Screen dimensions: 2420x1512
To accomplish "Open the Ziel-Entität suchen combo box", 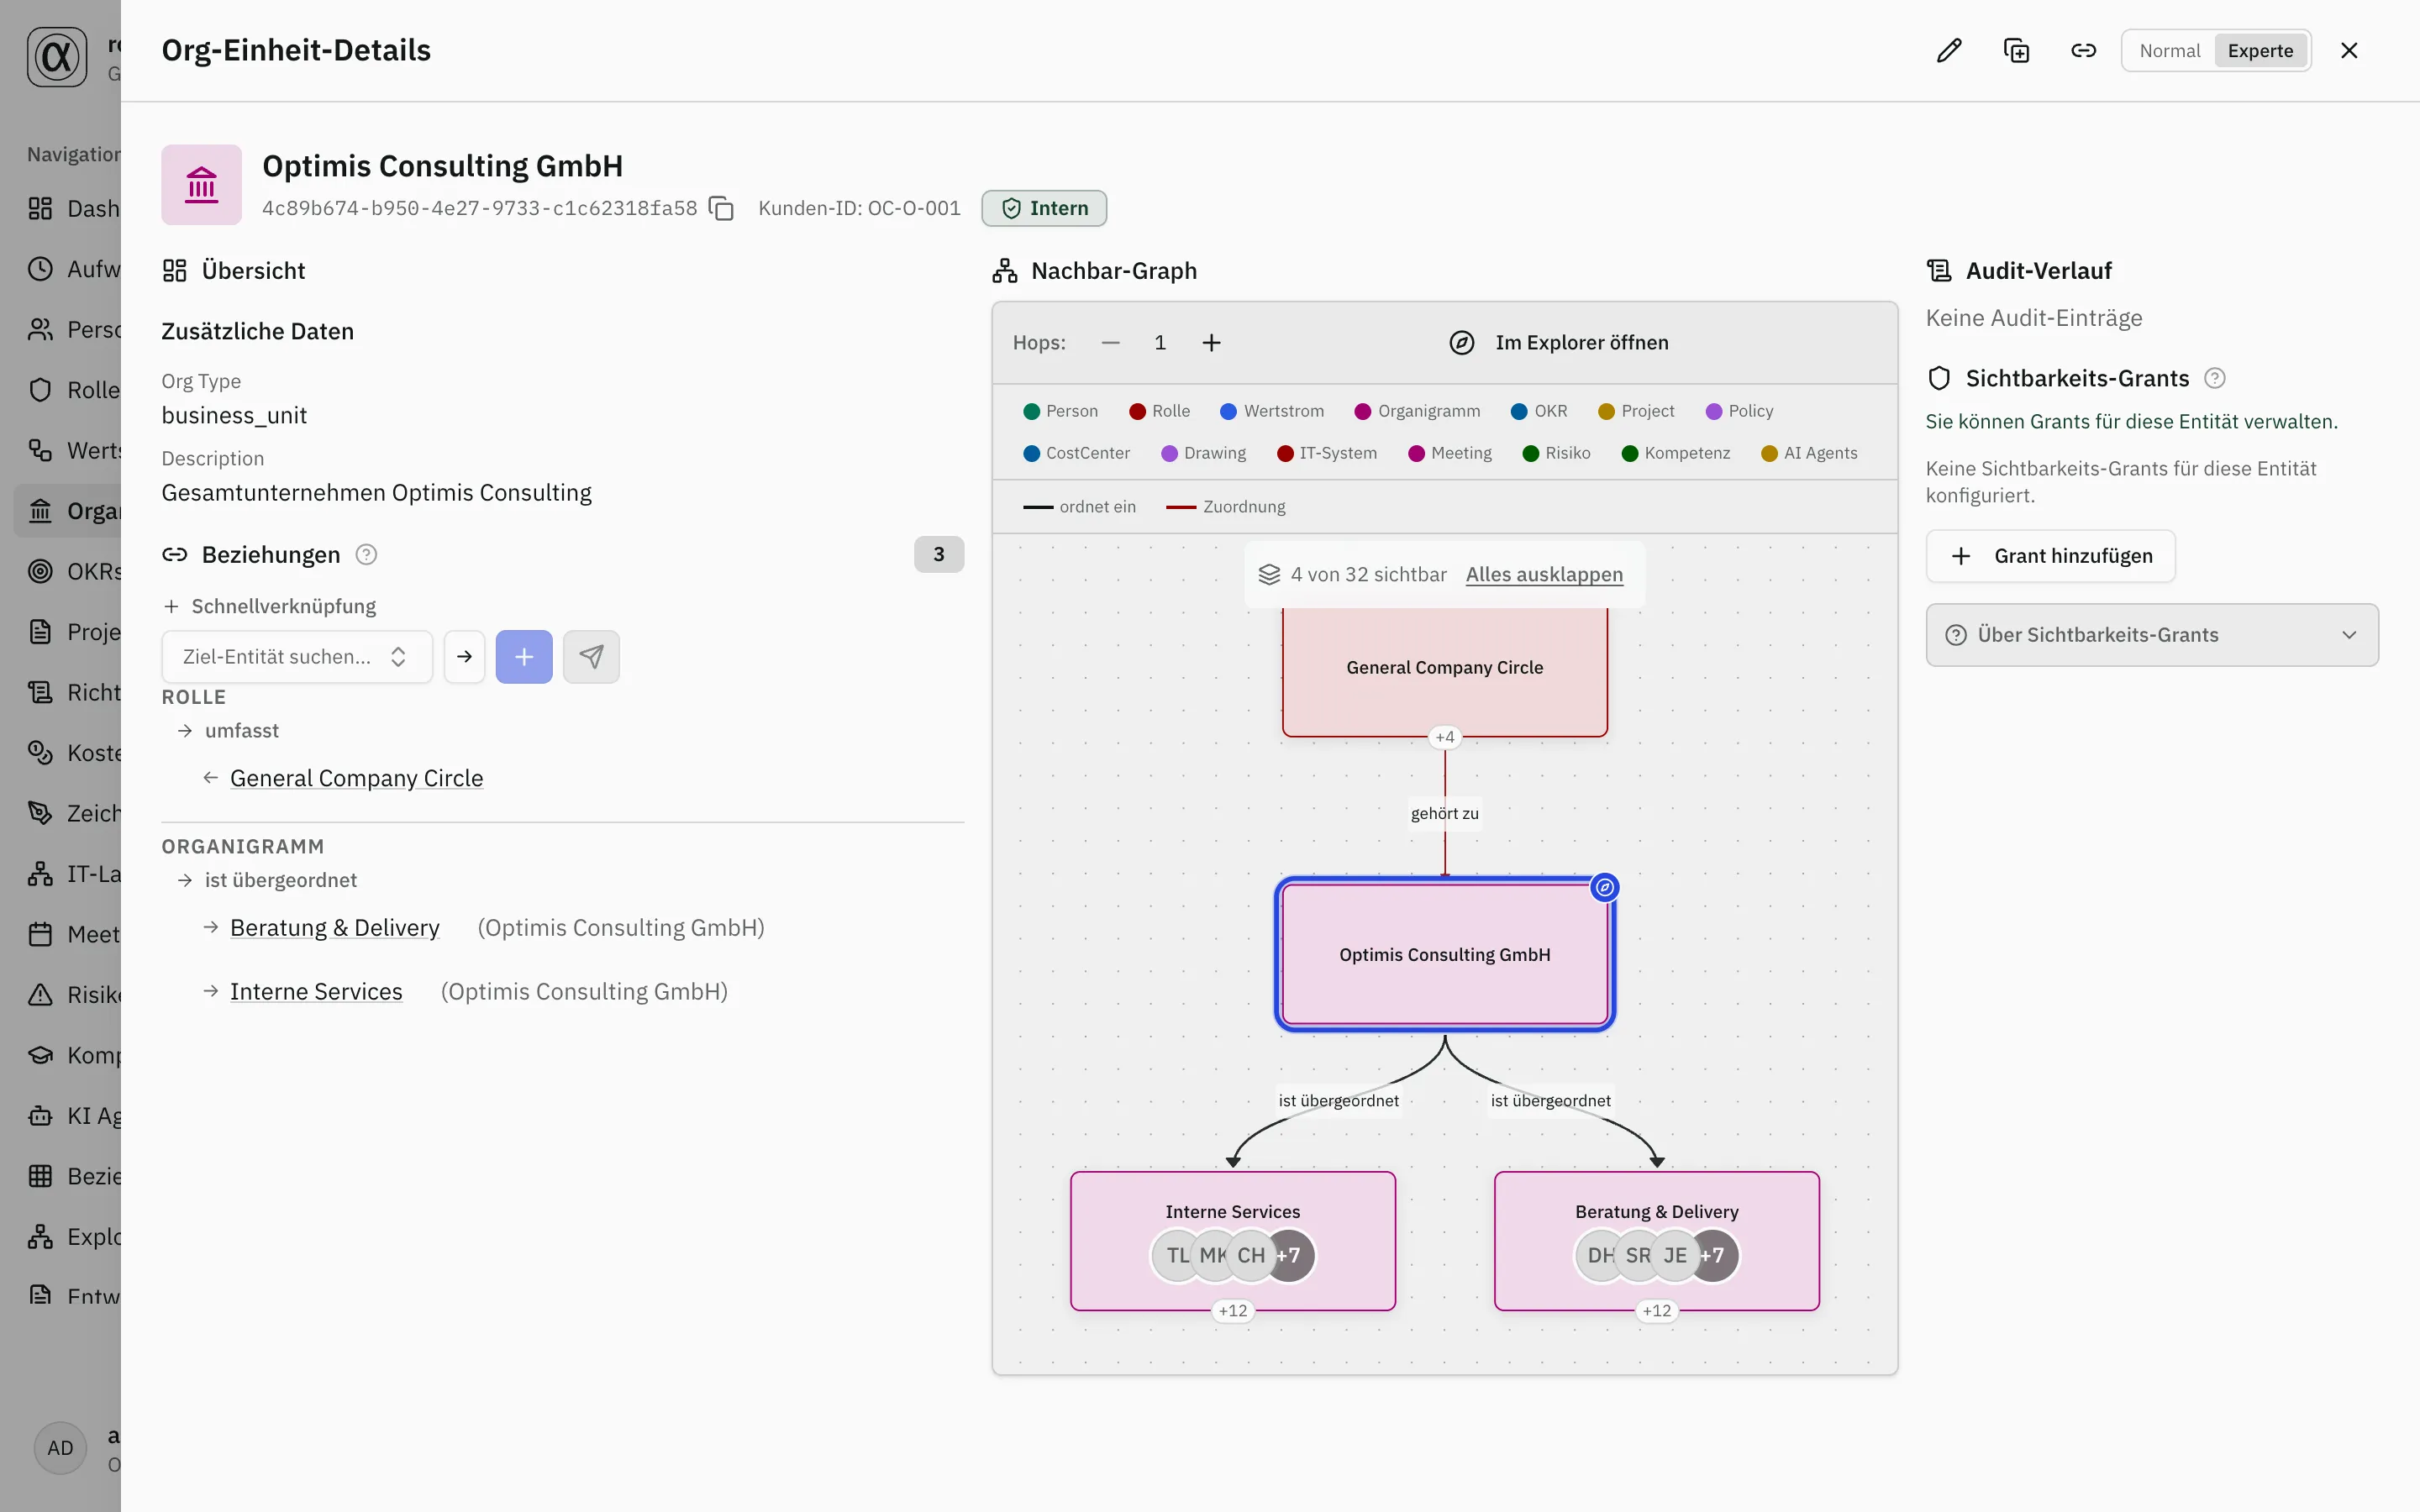I will pyautogui.click(x=297, y=657).
